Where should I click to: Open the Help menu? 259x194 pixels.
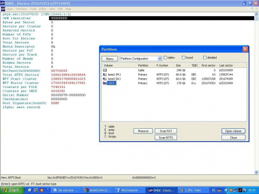point(68,9)
